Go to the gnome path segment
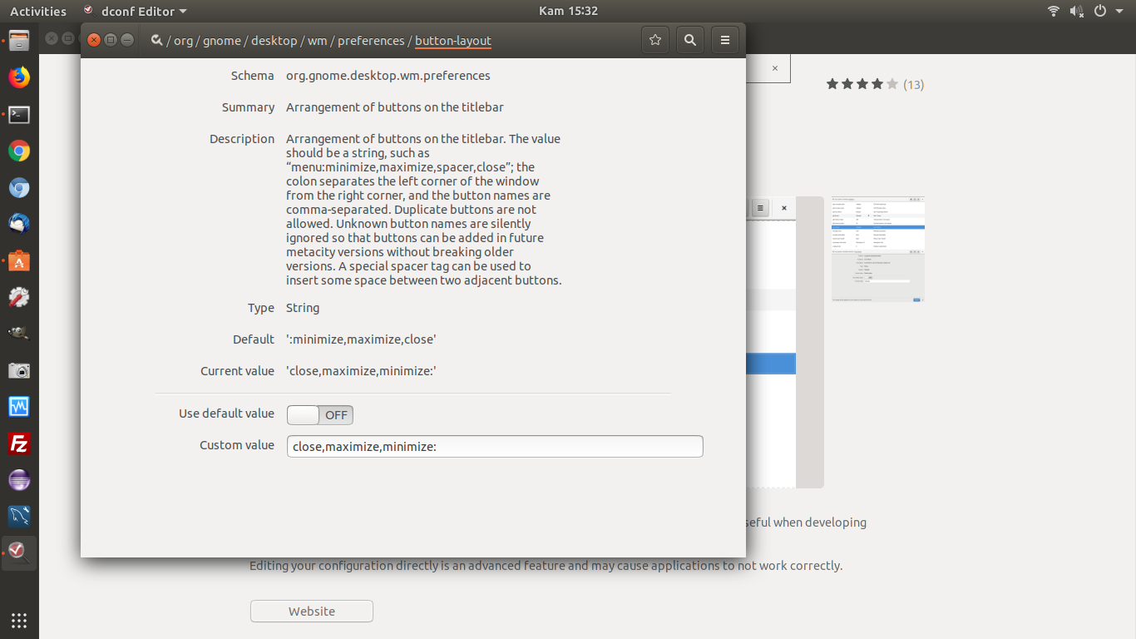 coord(222,40)
